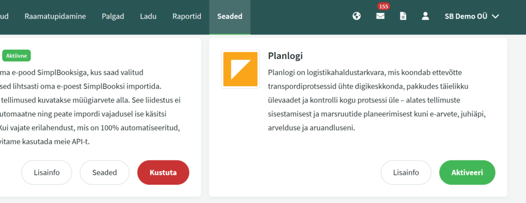Click the Planlogi title heading
The image size is (526, 203).
(285, 55)
